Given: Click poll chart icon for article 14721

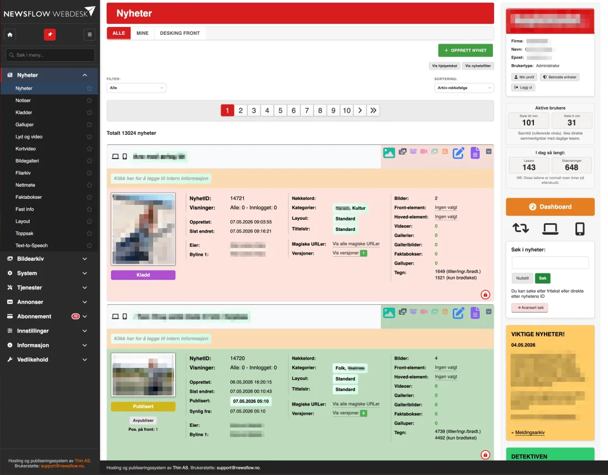Looking at the screenshot, I should click(445, 151).
